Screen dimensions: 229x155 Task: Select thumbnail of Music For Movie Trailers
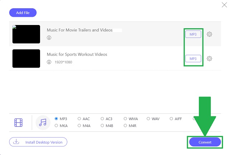pyautogui.click(x=26, y=34)
